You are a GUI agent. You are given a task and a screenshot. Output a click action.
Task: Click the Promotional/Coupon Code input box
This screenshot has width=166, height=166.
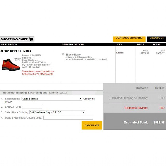pyautogui.click(x=68, y=118)
